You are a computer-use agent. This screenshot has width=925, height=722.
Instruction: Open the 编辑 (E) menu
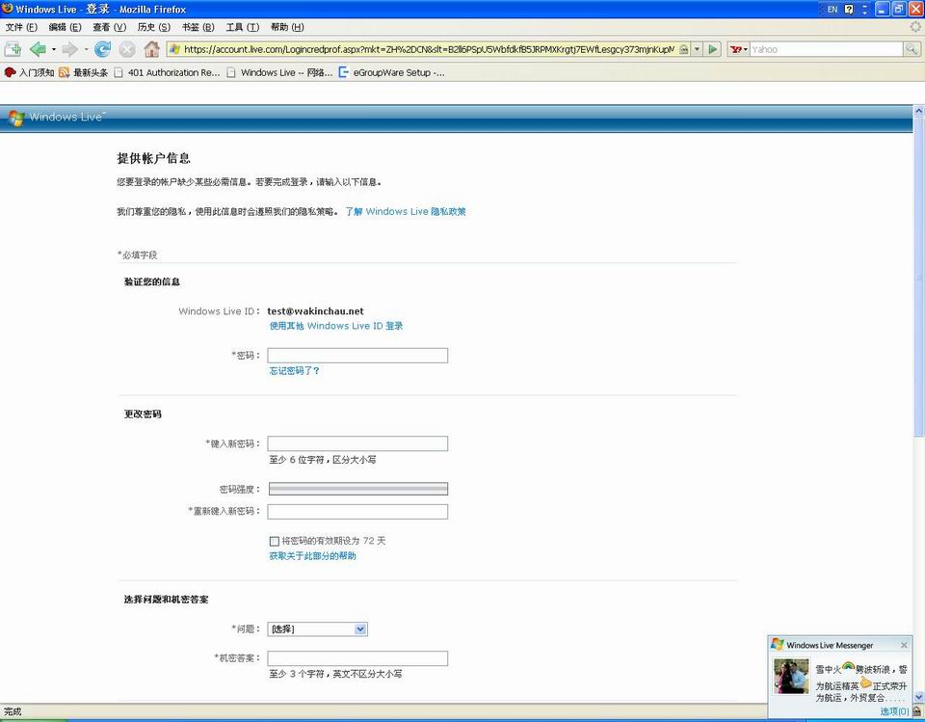pyautogui.click(x=65, y=27)
